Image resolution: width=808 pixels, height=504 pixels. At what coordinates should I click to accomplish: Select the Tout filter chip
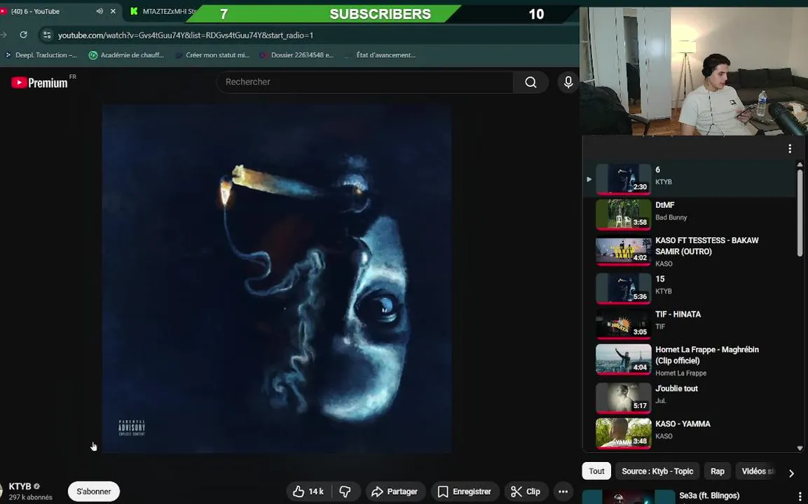click(x=596, y=471)
